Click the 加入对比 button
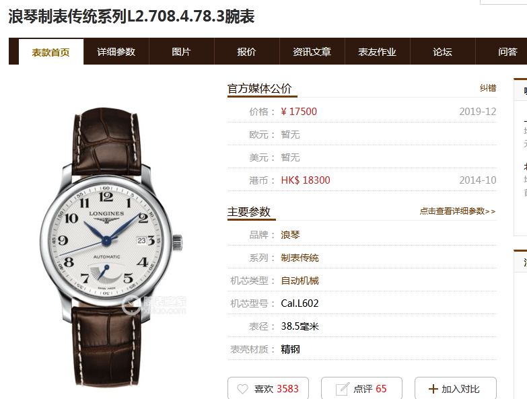527x399 pixels. pyautogui.click(x=456, y=389)
